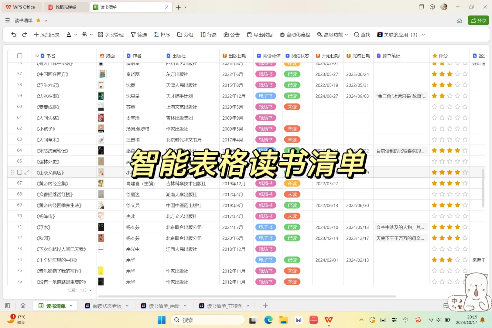Set the fourth star rating for 边水往事
492x328 pixels.
point(457,96)
